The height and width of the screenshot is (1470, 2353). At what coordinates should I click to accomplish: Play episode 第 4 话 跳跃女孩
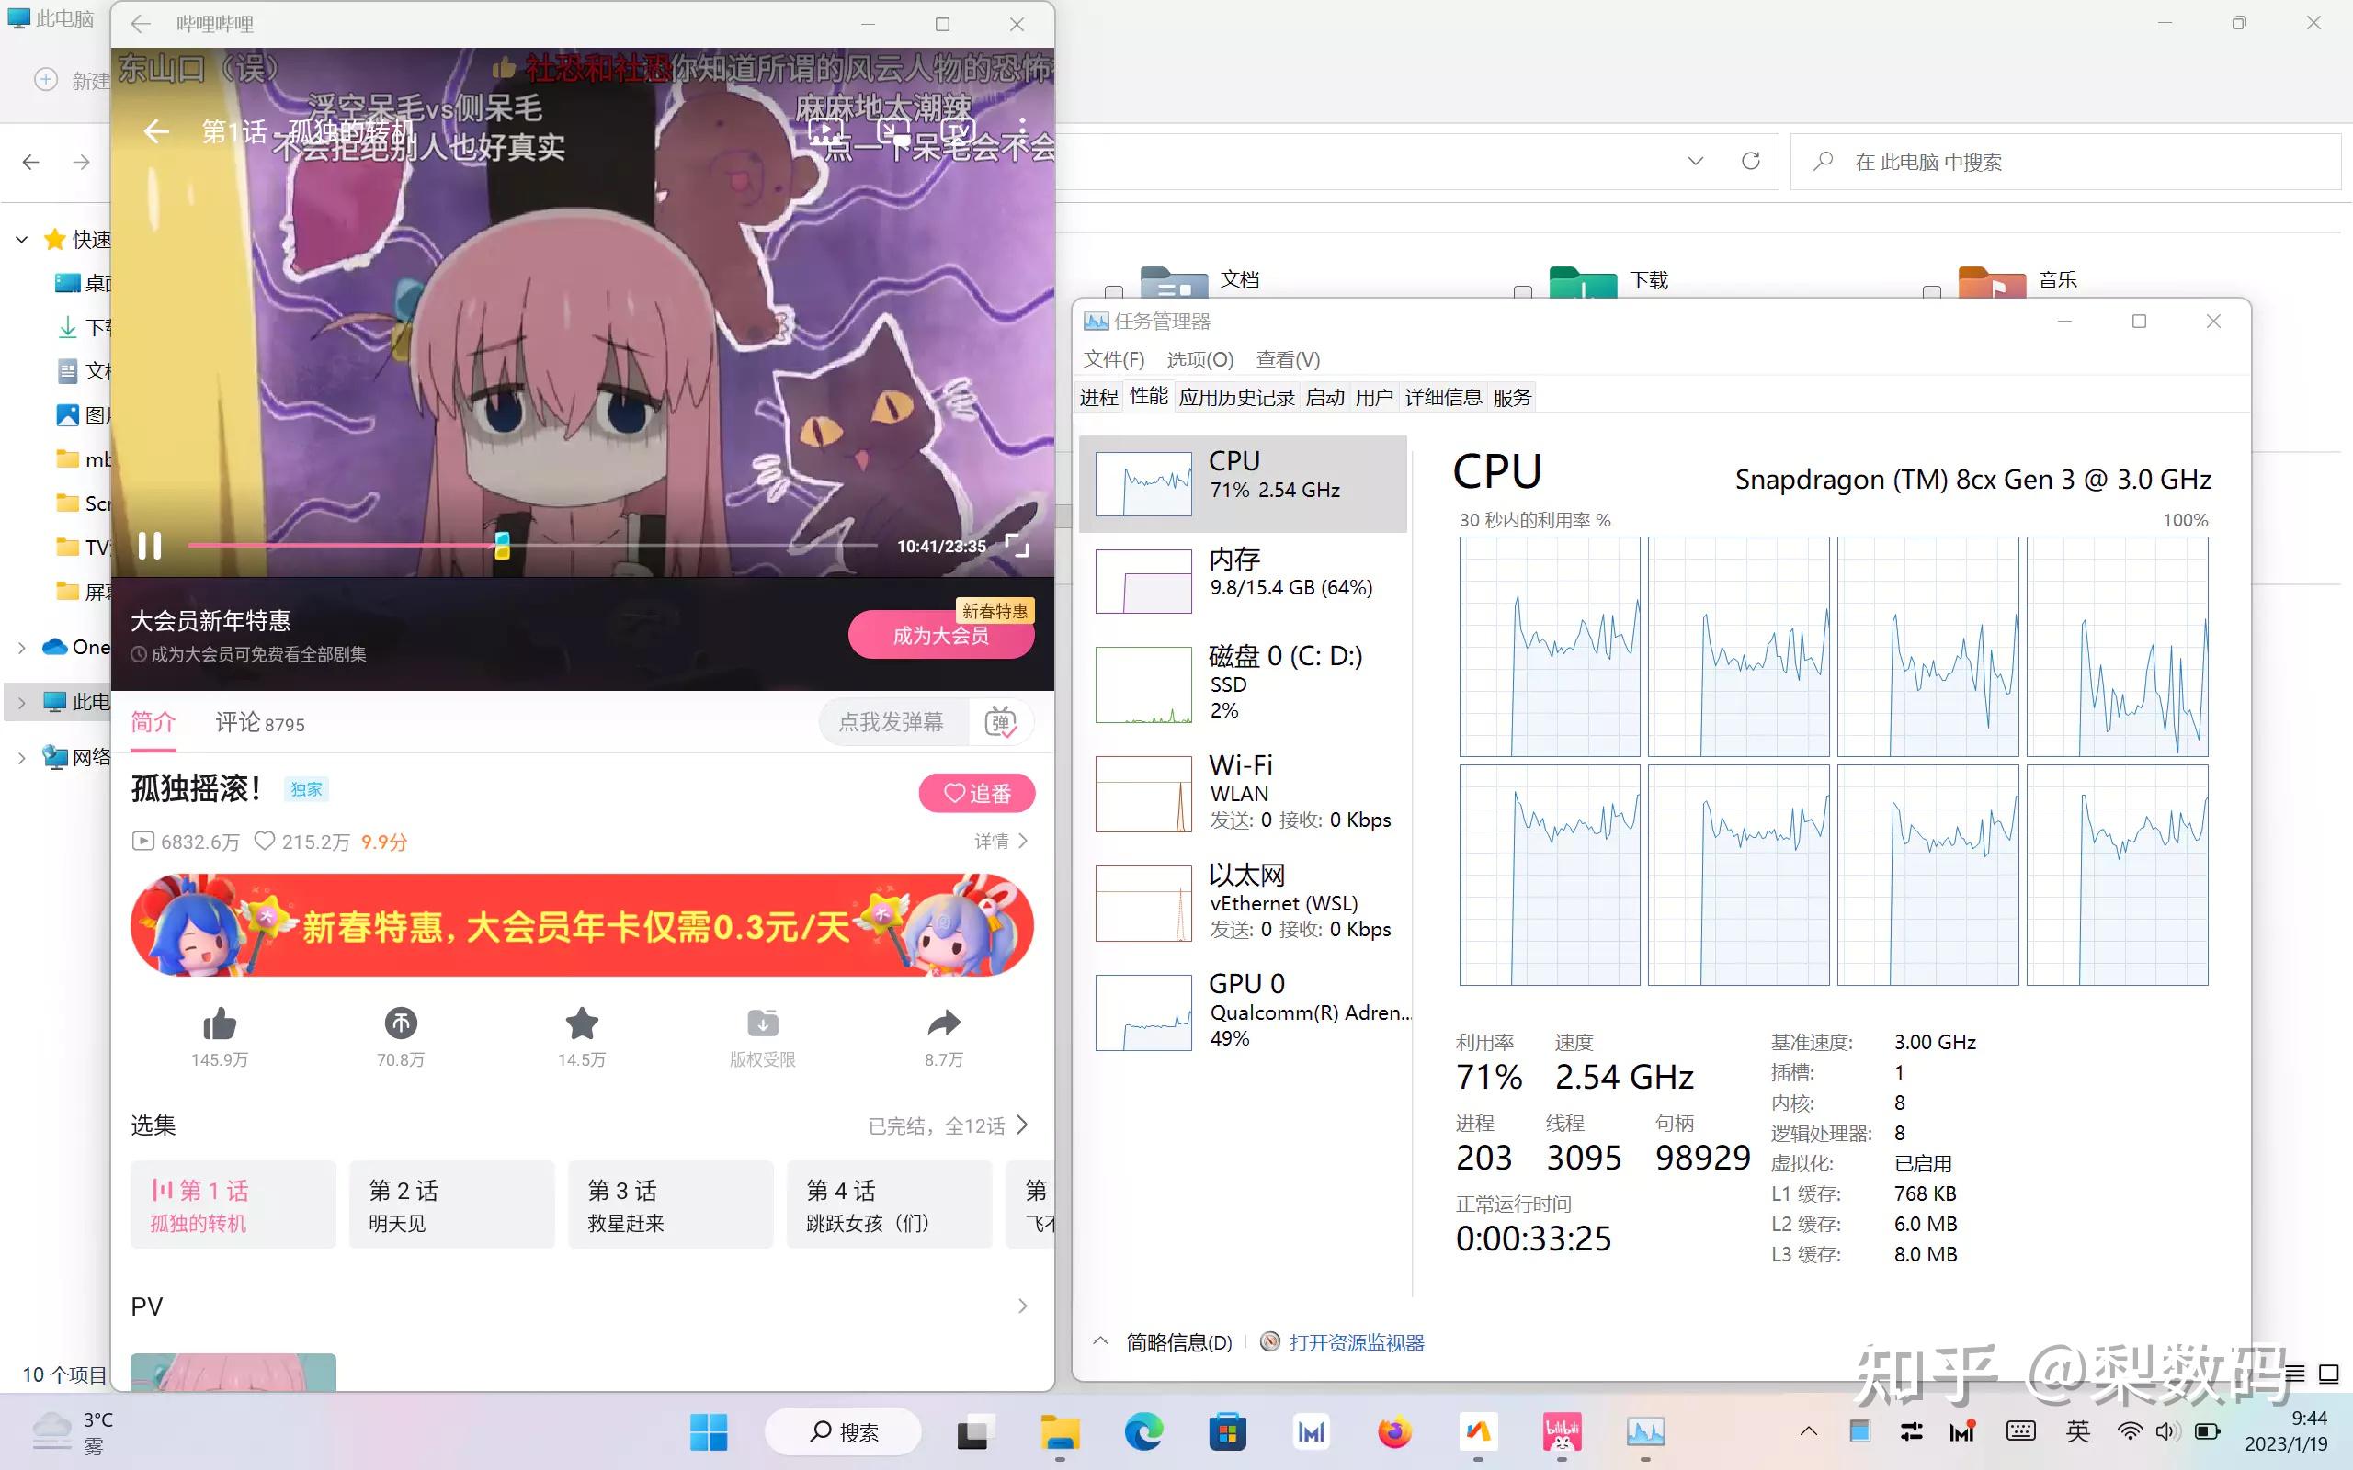coord(890,1204)
